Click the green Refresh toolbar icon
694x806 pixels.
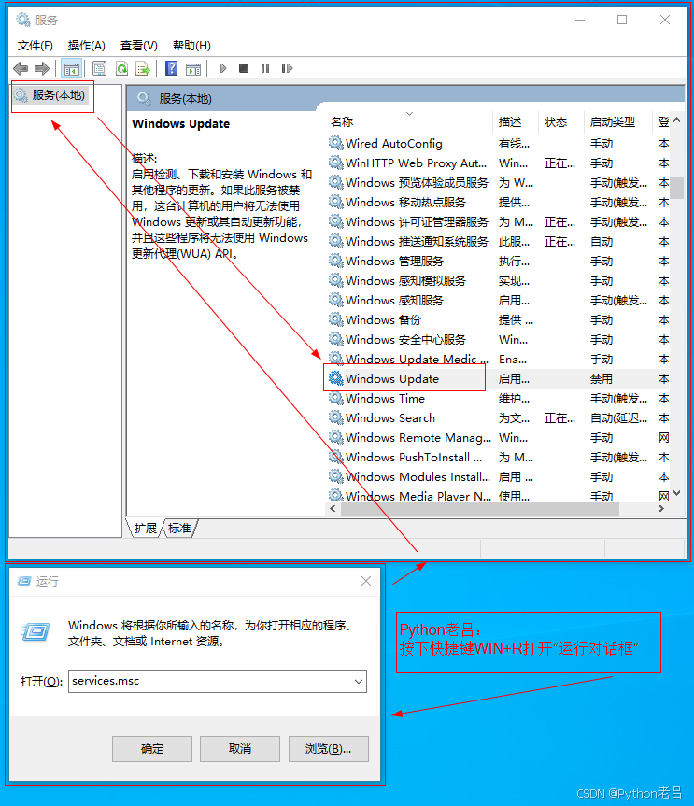point(121,68)
